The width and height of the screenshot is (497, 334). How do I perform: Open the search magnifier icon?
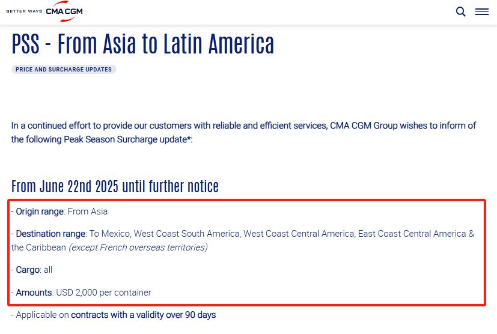pyautogui.click(x=460, y=12)
